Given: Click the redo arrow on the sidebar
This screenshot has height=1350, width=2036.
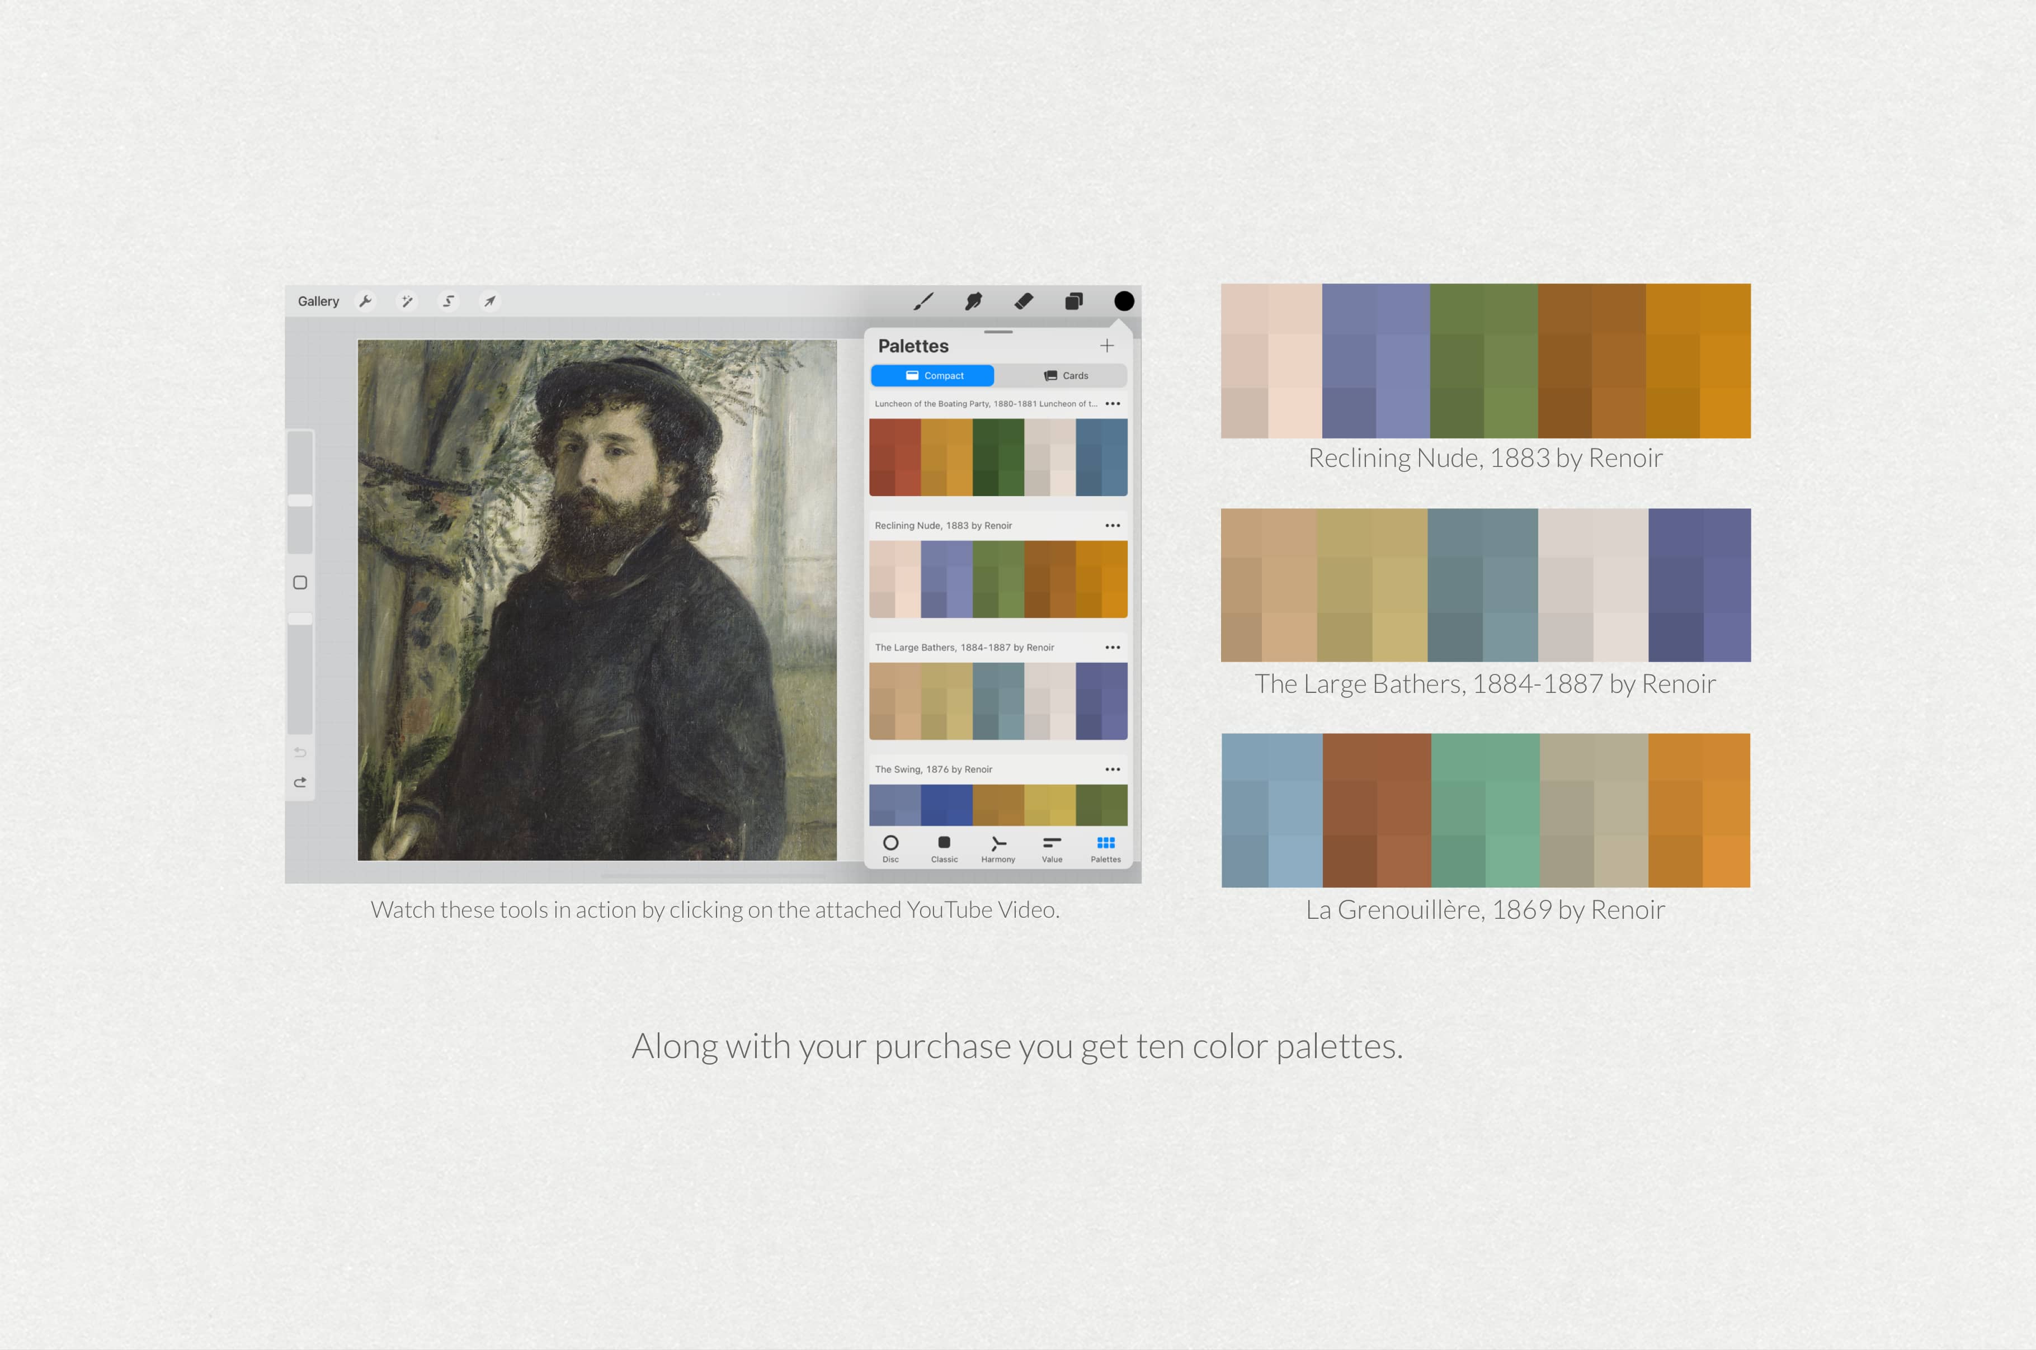Looking at the screenshot, I should pos(300,782).
